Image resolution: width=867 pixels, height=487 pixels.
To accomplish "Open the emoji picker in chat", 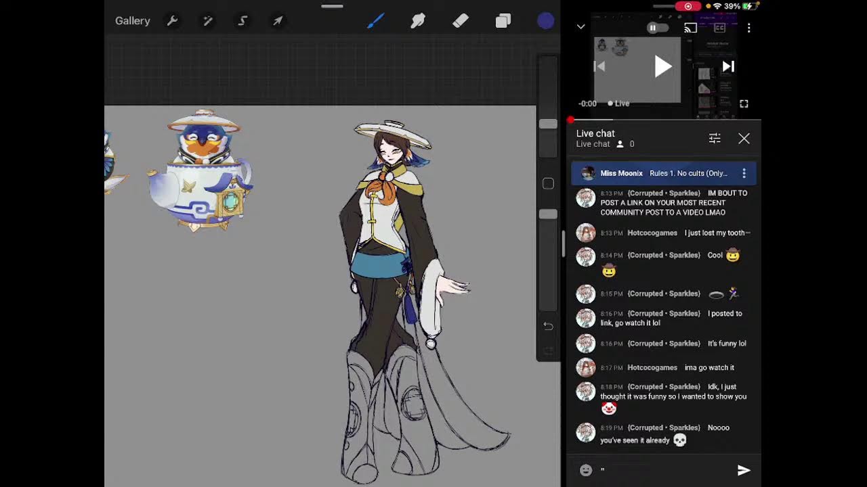I will click(586, 470).
